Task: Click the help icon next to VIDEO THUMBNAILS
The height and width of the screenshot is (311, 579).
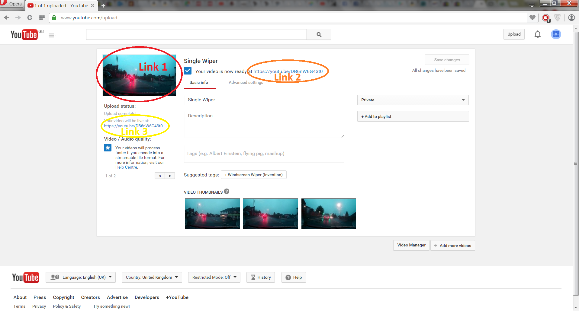Action: 227,191
